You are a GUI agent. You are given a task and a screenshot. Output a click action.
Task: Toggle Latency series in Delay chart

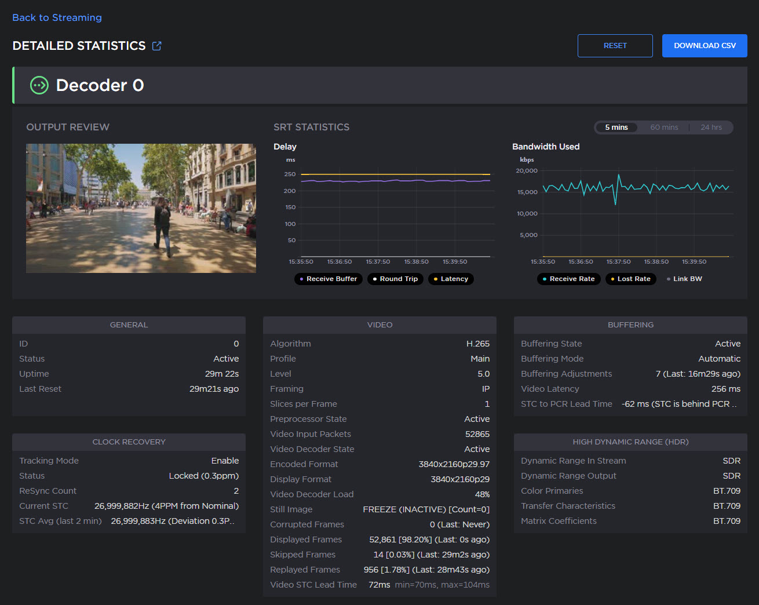click(451, 279)
